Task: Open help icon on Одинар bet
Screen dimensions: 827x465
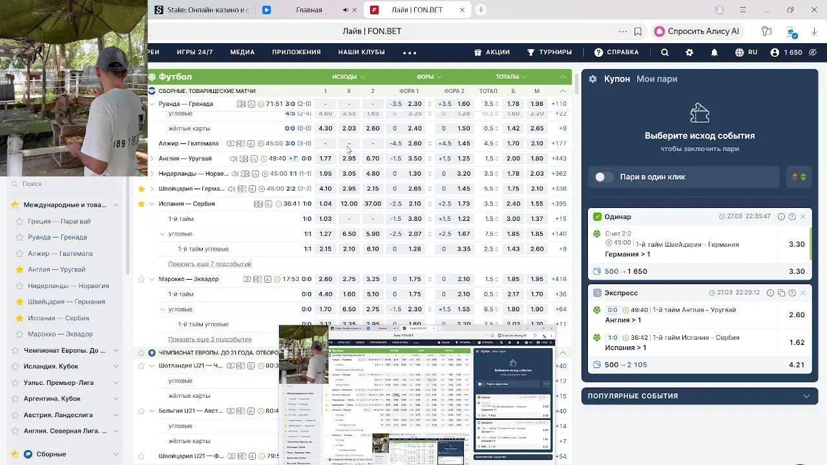Action: pos(792,217)
